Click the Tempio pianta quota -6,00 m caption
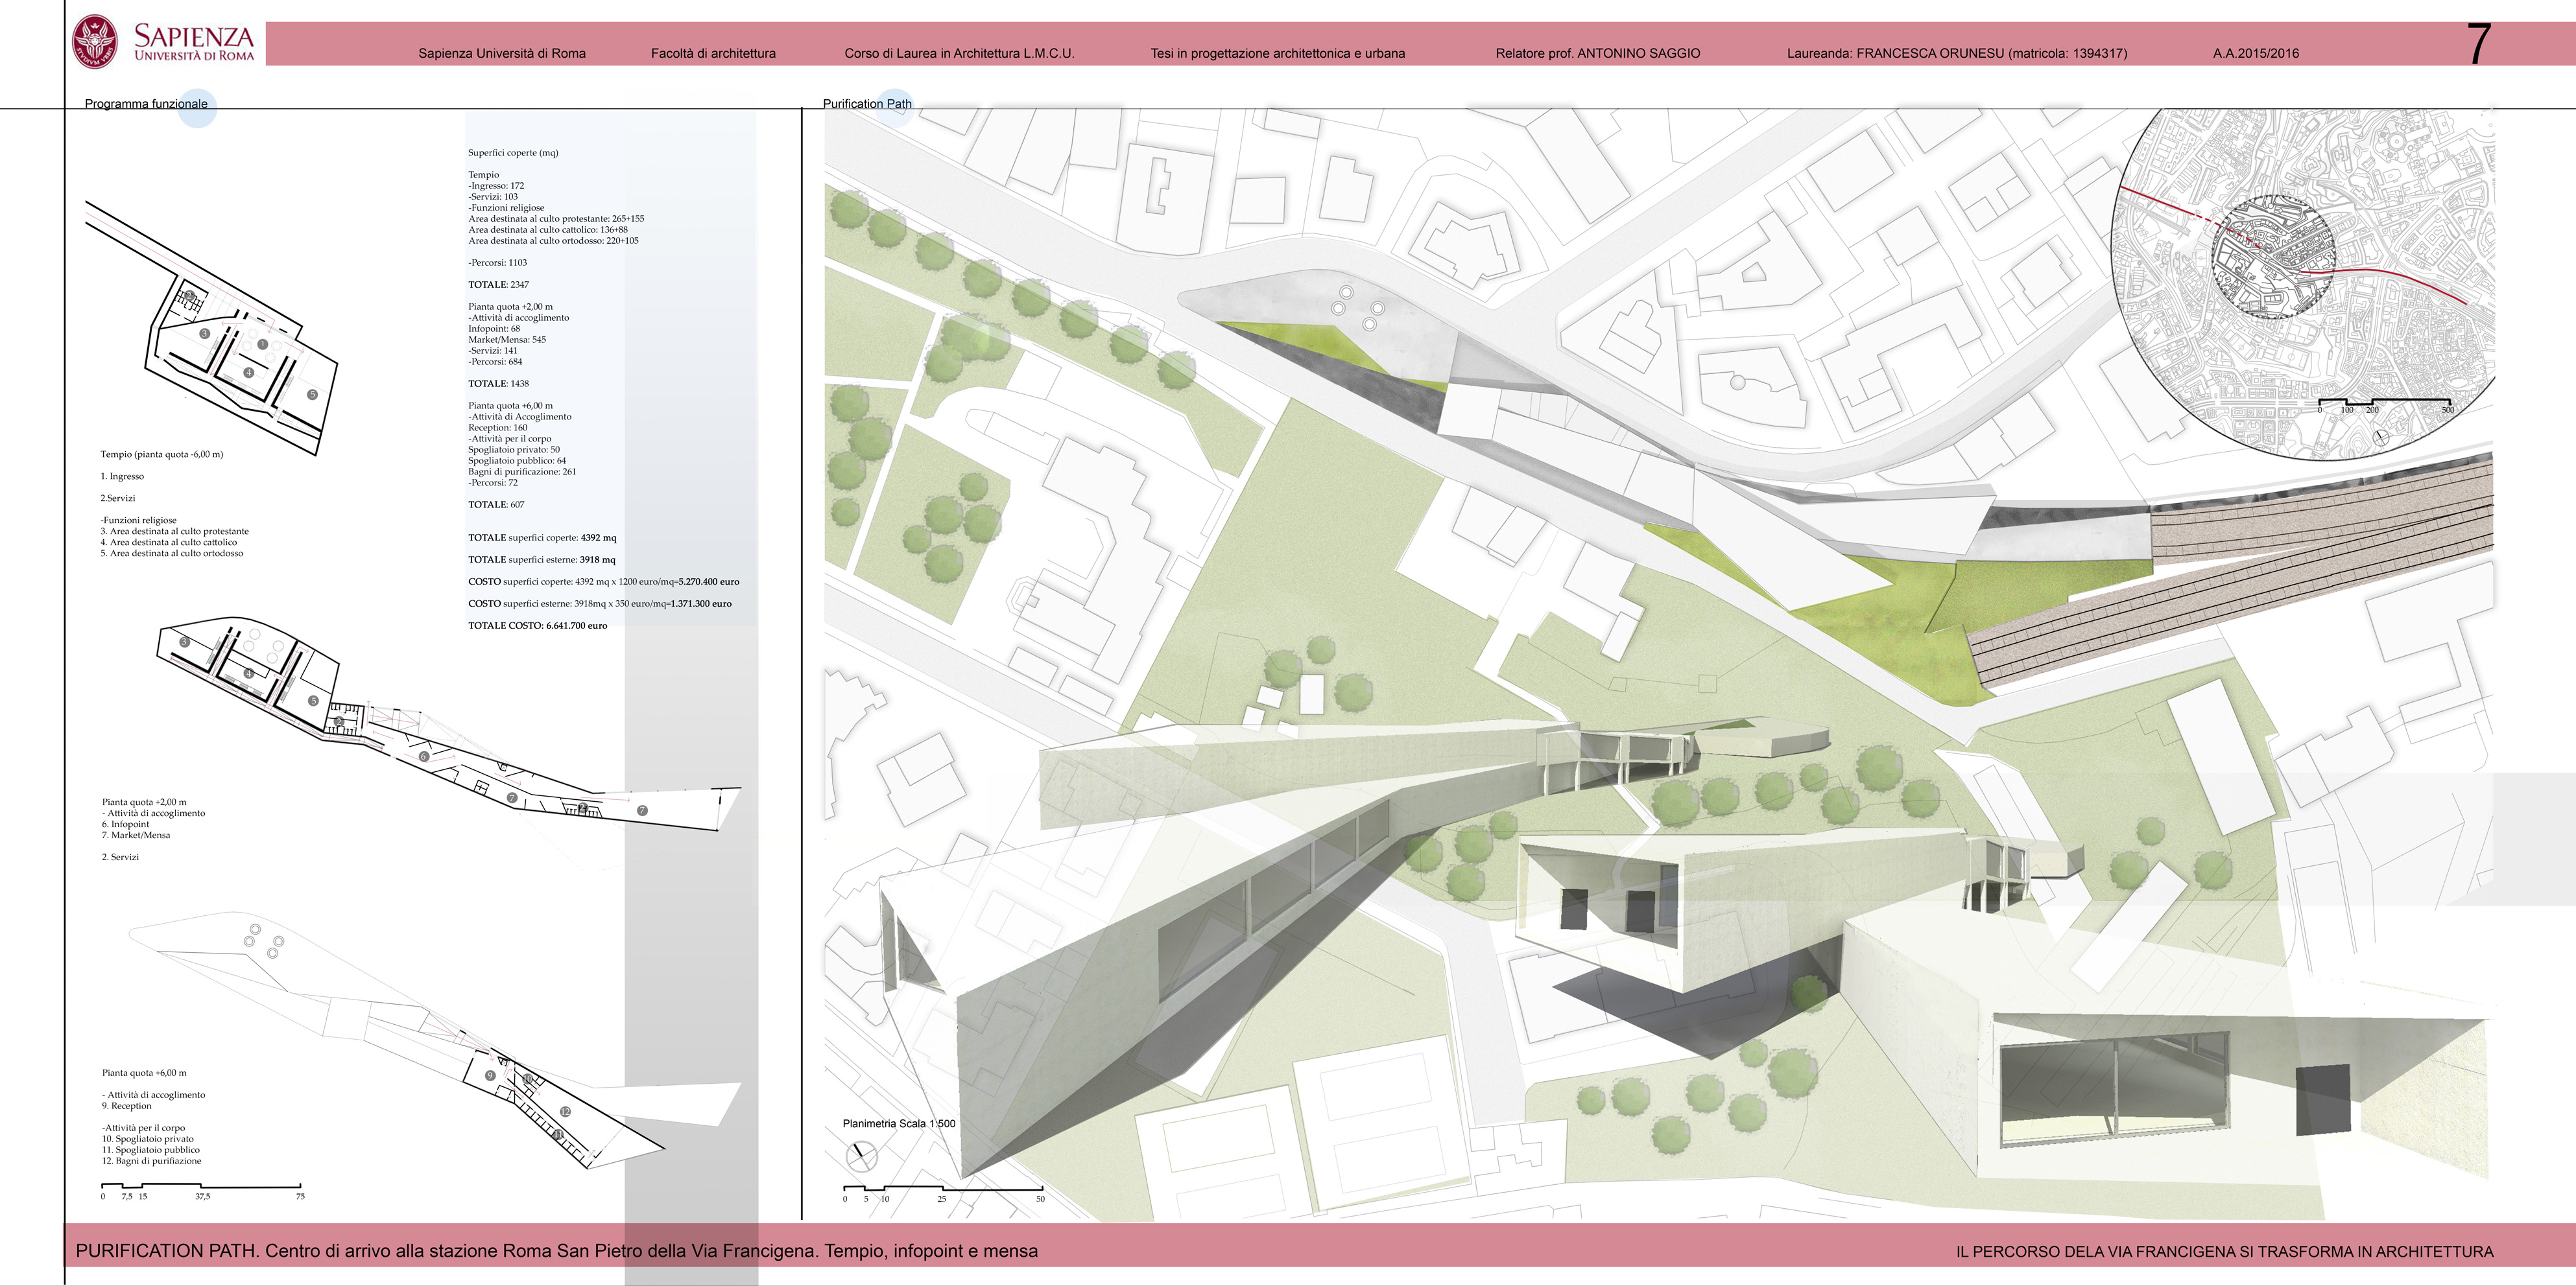Image resolution: width=2576 pixels, height=1286 pixels. click(161, 454)
